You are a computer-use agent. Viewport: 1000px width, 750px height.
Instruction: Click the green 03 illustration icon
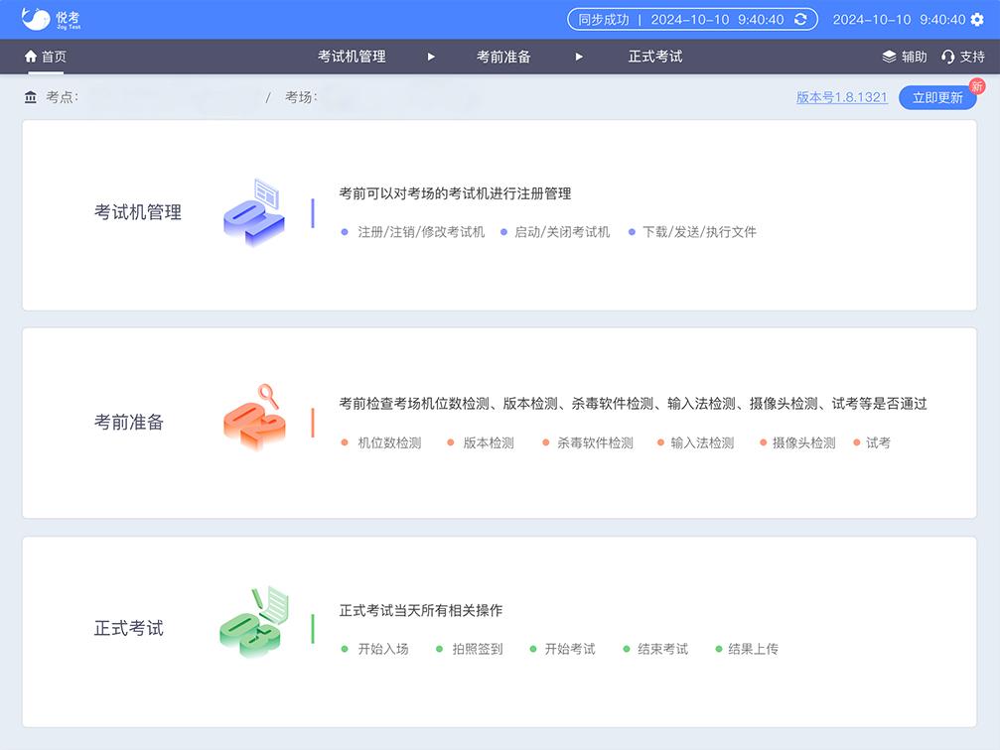[254, 623]
